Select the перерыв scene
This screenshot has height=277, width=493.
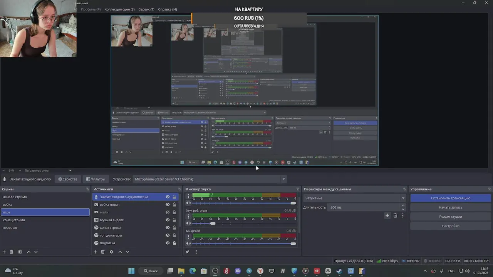click(x=45, y=228)
